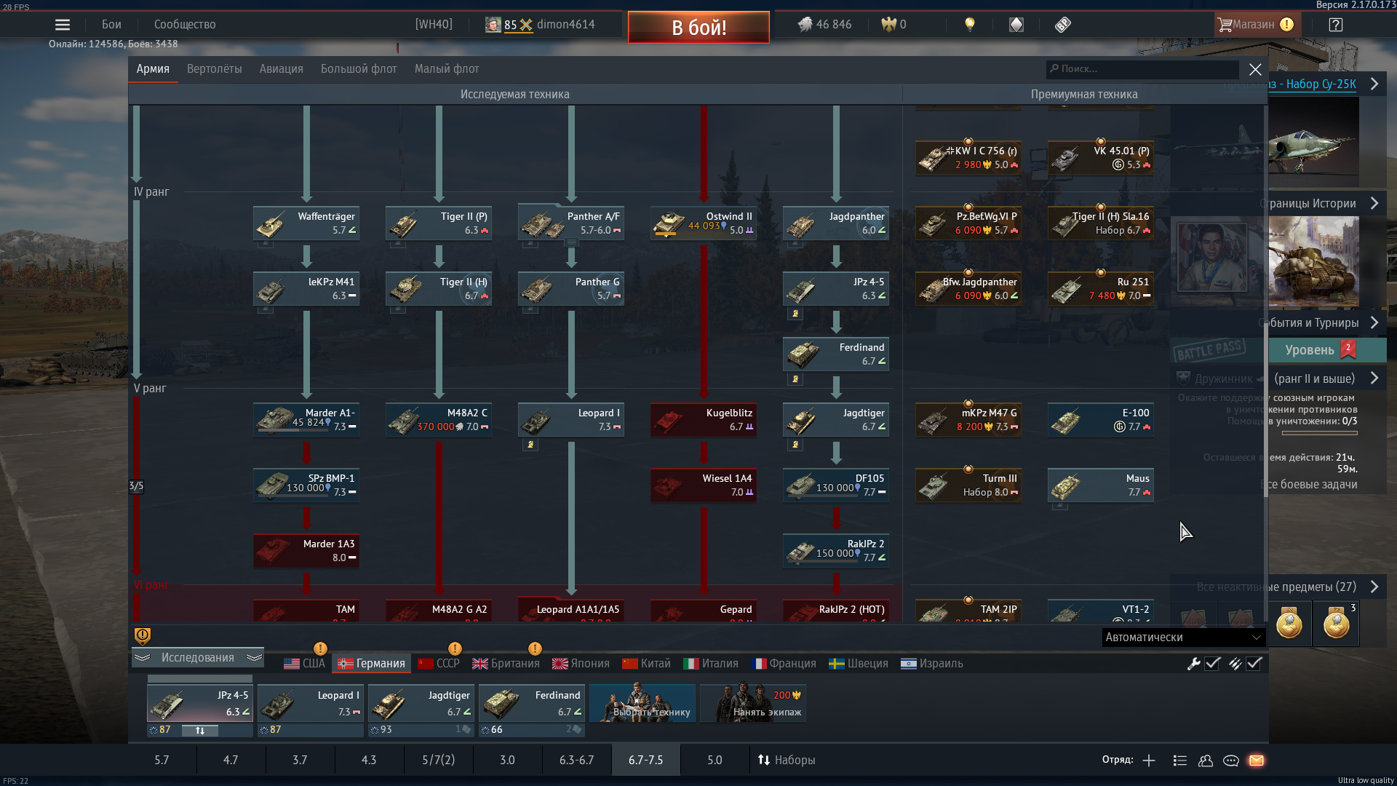Select the Tiger II (P) vehicle card

(x=439, y=223)
